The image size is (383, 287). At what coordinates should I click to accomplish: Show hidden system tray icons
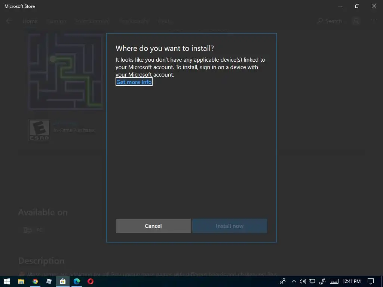pos(294,281)
